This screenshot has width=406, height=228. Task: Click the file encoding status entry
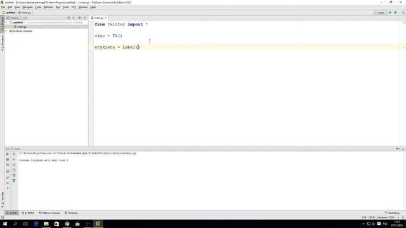(x=386, y=217)
